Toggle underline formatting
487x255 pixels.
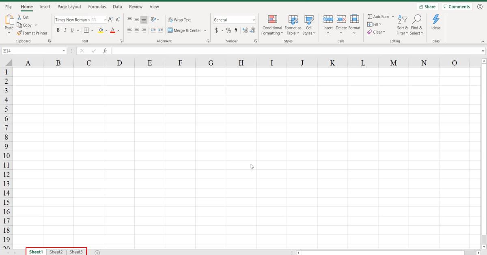(x=71, y=30)
